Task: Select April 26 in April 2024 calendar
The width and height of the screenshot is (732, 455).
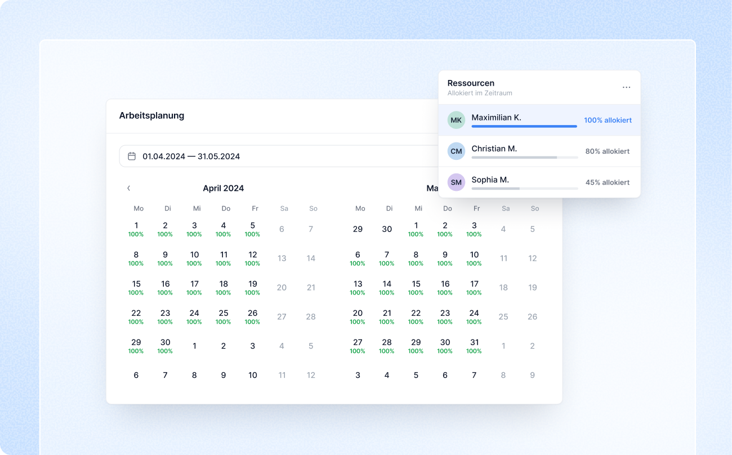Action: (x=253, y=316)
